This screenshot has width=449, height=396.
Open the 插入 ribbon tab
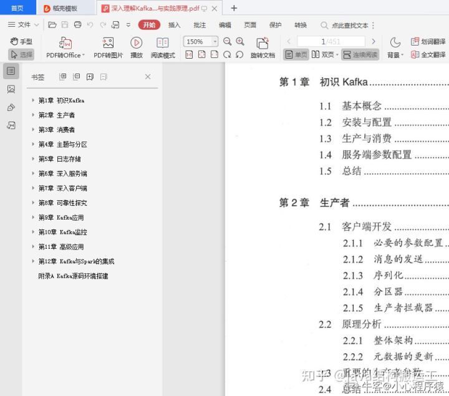tap(174, 25)
